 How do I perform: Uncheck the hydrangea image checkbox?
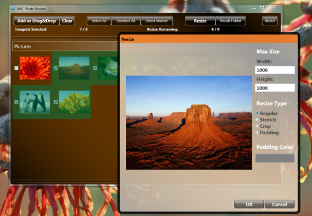click(x=95, y=68)
